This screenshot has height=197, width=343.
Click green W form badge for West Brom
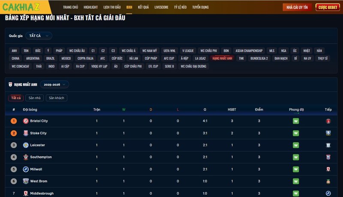[296, 181]
